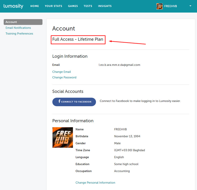Open Training Preferences settings
Viewport: 197px width, 190px height.
point(19,34)
